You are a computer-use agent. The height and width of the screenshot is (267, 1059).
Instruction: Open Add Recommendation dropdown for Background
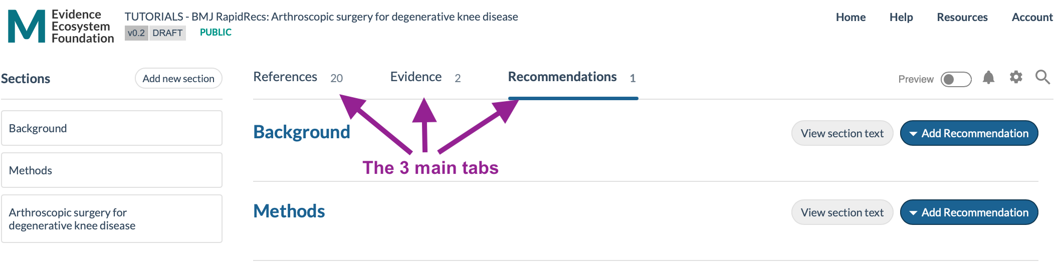click(x=969, y=133)
